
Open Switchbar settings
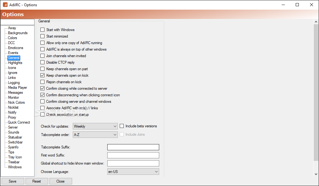(16, 142)
